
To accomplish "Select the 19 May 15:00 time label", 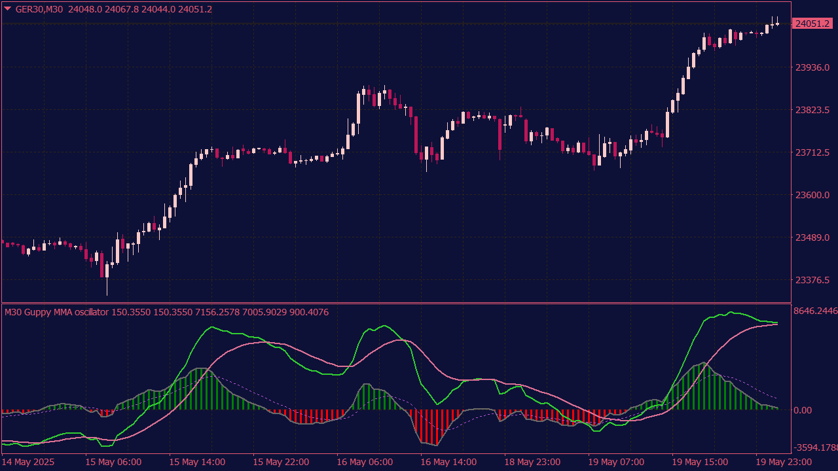I will 700,462.
